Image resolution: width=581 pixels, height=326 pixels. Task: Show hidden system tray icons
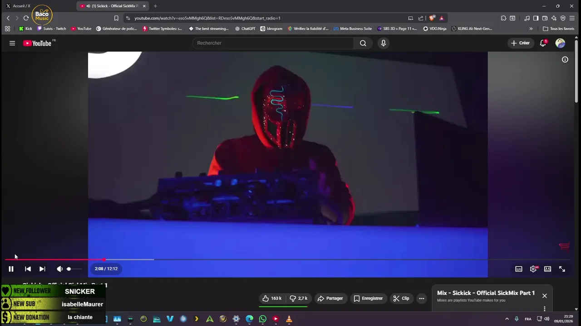(x=507, y=319)
